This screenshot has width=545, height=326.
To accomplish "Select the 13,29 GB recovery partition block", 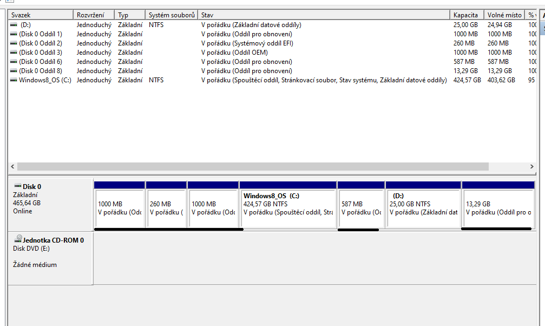I will click(x=498, y=208).
